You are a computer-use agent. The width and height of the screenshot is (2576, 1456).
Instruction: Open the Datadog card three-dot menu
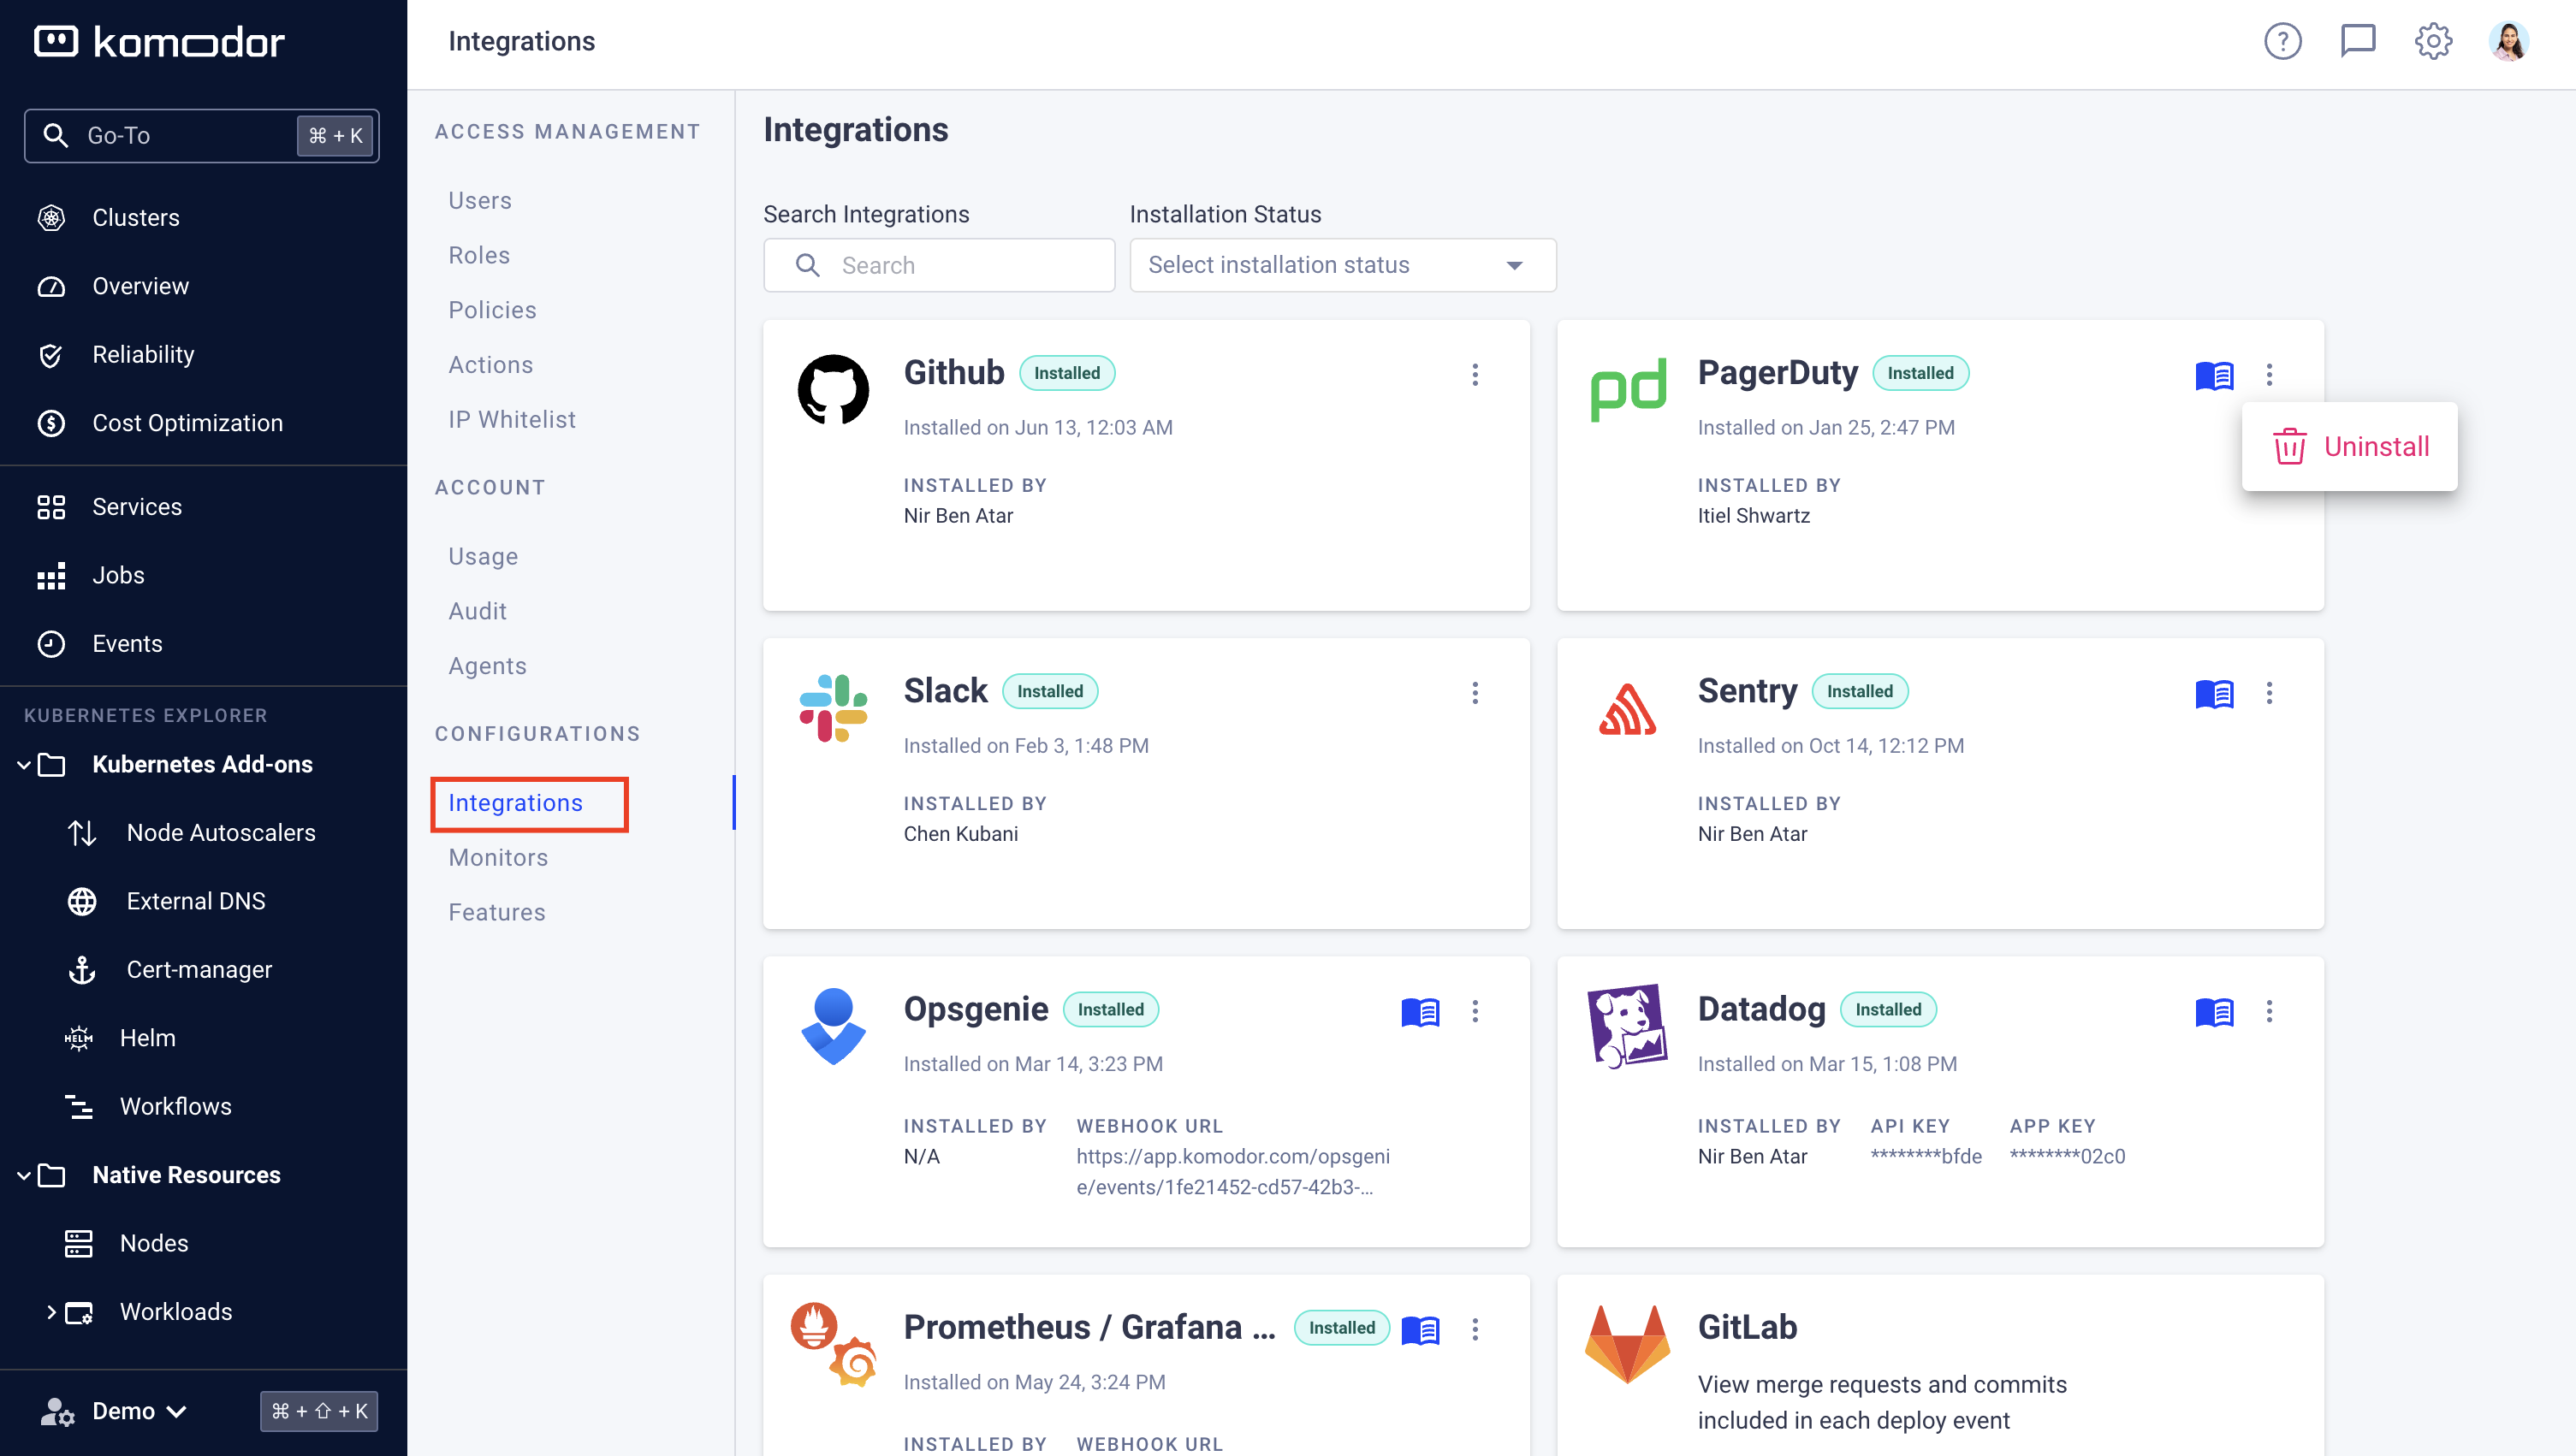coord(2269,1011)
